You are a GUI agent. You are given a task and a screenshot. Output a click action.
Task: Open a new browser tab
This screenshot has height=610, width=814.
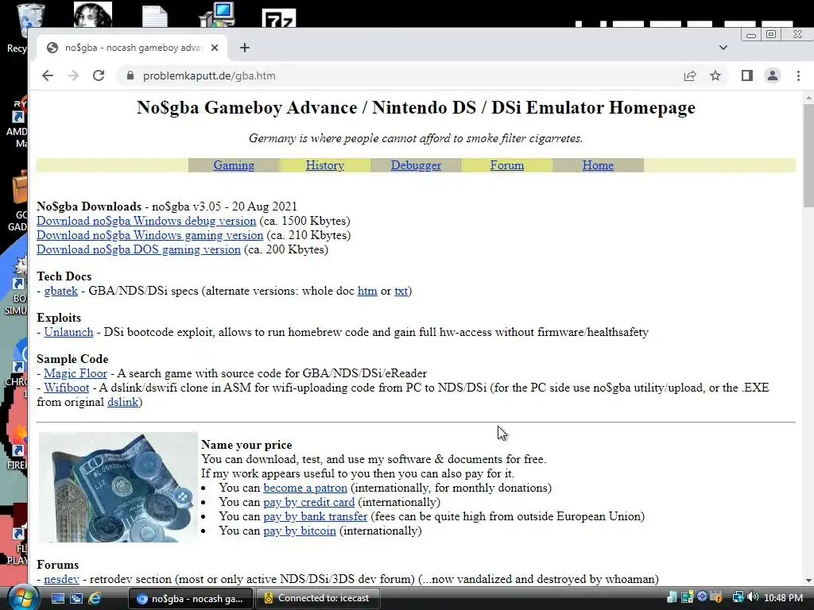tap(245, 48)
